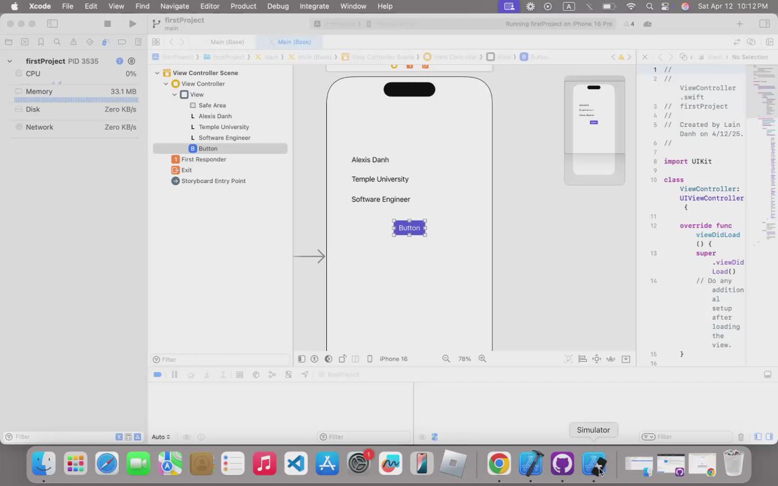Switch to the first Main (Base) tab
Image resolution: width=778 pixels, height=486 pixels.
[227, 42]
